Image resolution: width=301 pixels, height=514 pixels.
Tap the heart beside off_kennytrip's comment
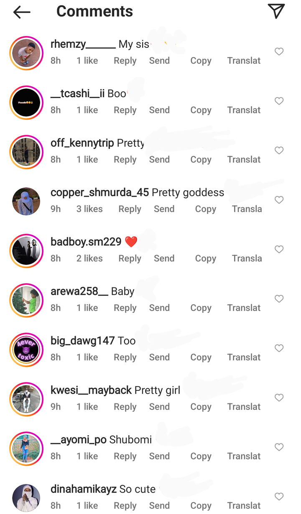(x=279, y=150)
